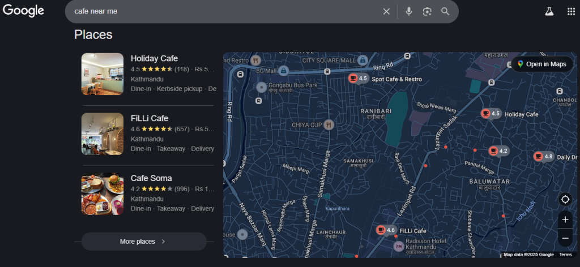
Task: Zoom in the map with plus
Action: click(x=565, y=220)
